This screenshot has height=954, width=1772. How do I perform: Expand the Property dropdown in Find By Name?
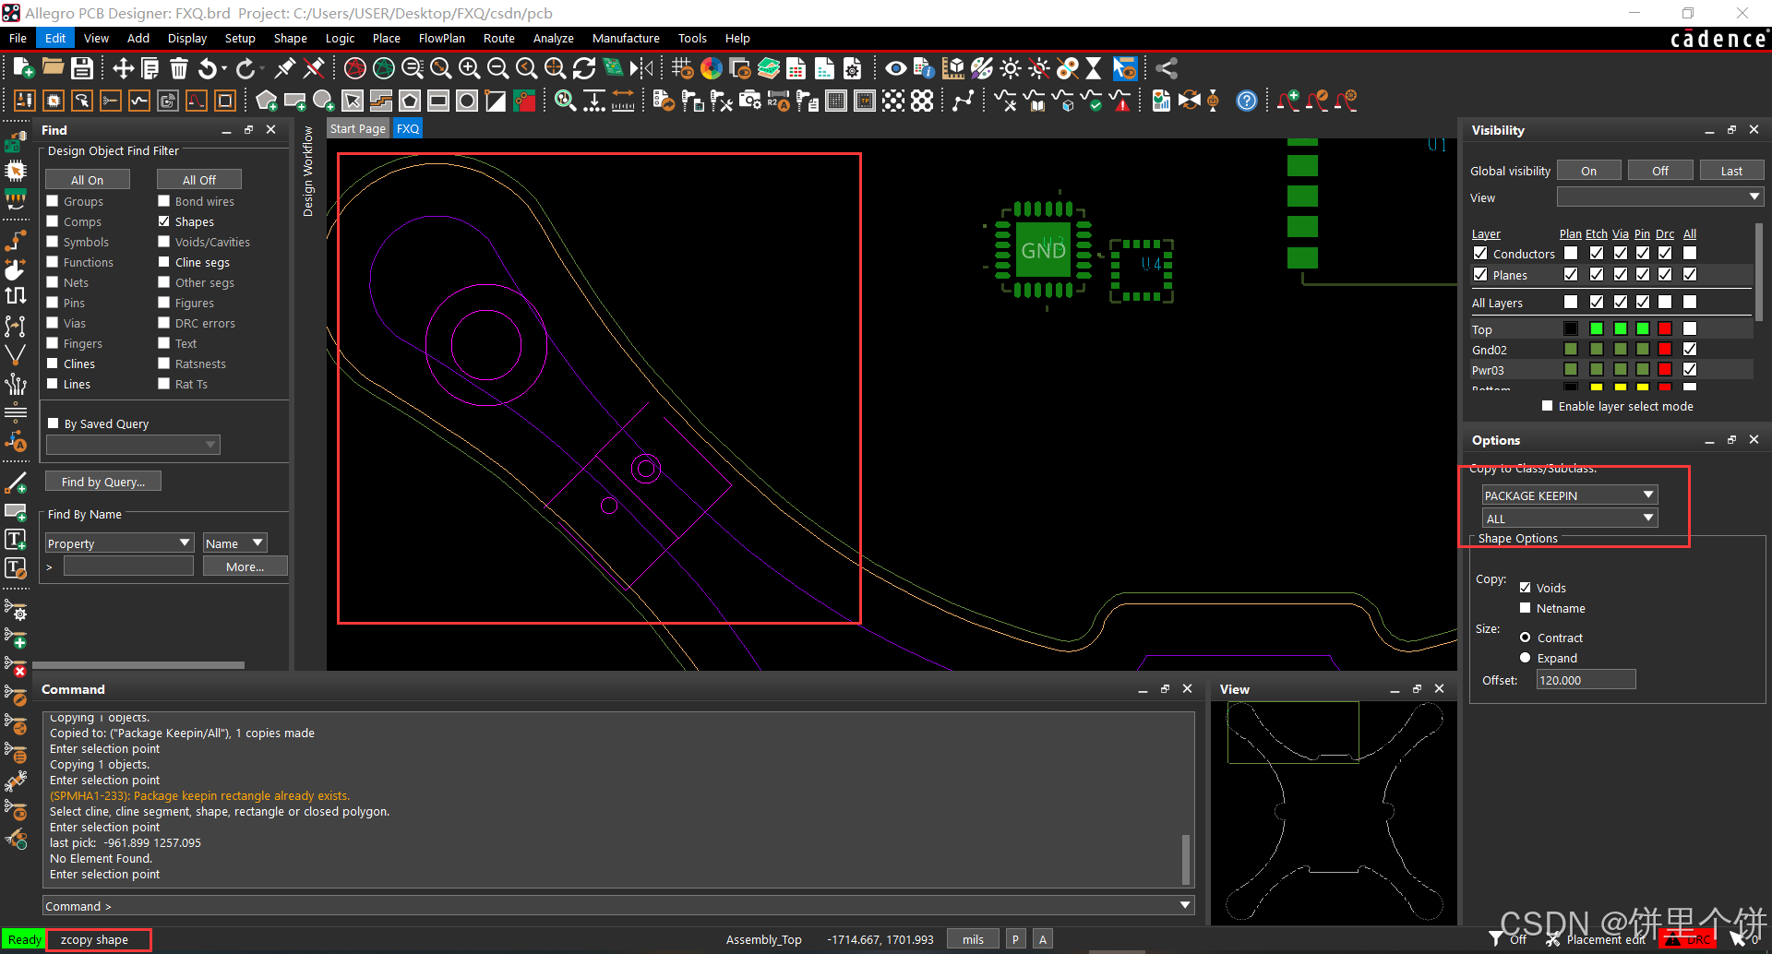[119, 543]
